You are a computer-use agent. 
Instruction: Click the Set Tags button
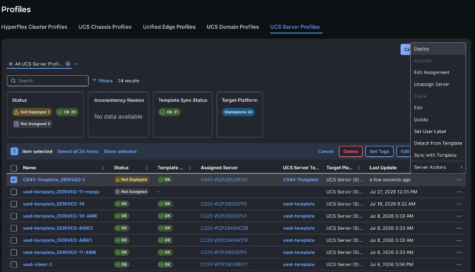coord(379,152)
